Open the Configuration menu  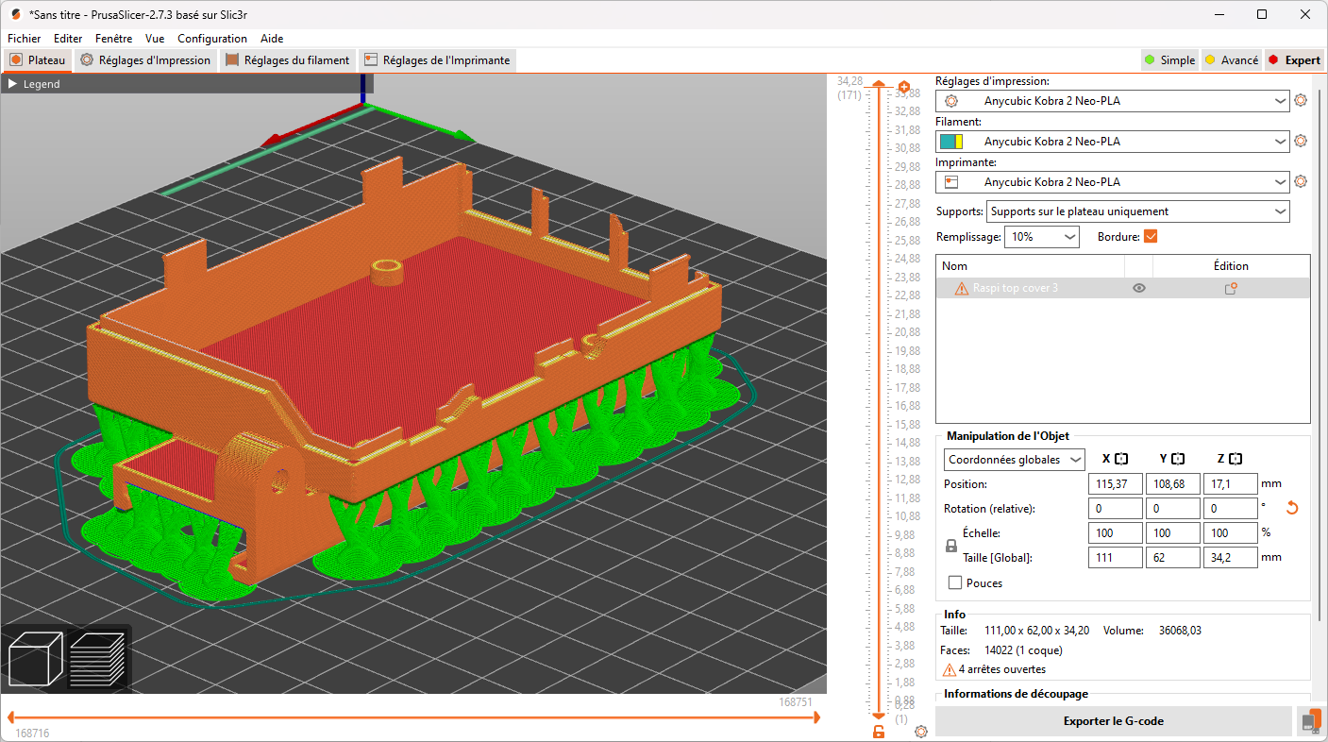tap(212, 39)
